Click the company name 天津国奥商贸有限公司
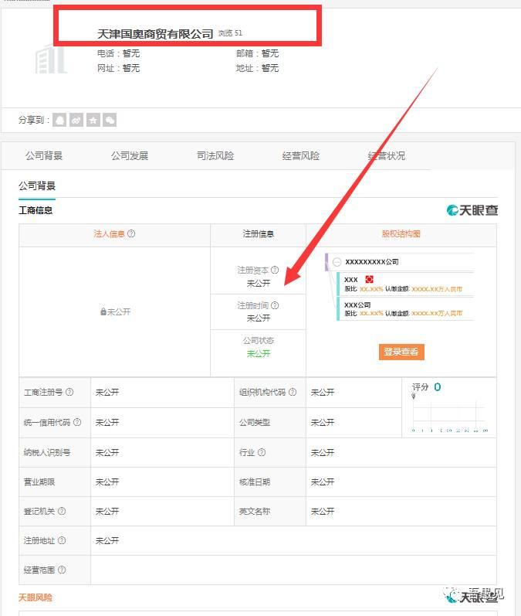This screenshot has width=521, height=616. coord(155,34)
